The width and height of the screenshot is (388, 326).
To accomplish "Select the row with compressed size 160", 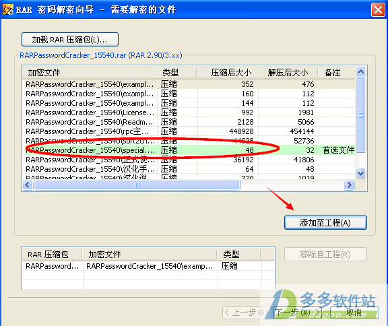I will (x=189, y=94).
